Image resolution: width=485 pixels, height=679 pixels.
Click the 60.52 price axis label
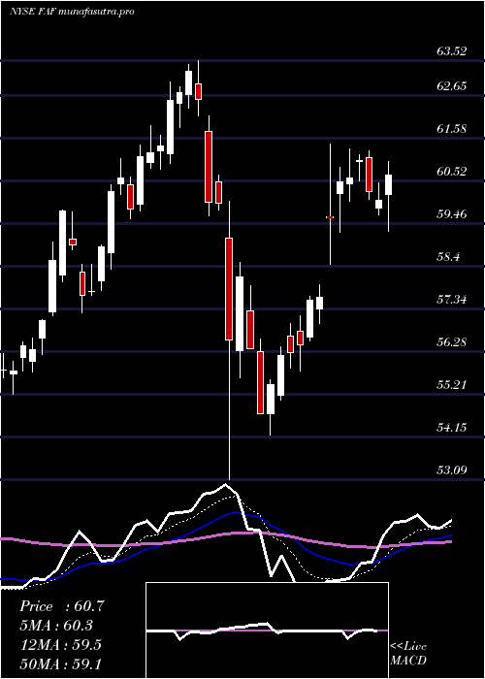452,172
